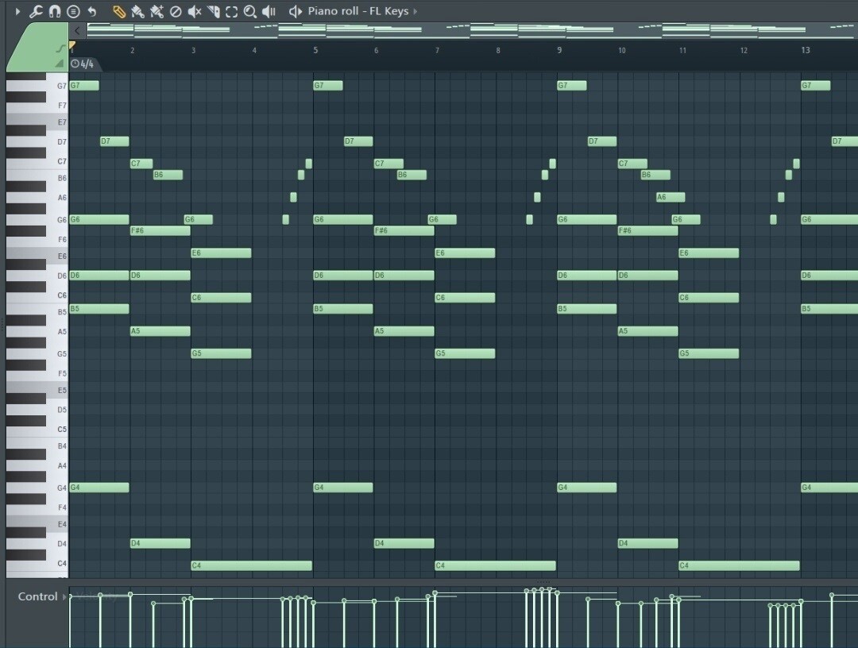The width and height of the screenshot is (858, 648).
Task: Select the Slice tool
Action: [x=213, y=12]
